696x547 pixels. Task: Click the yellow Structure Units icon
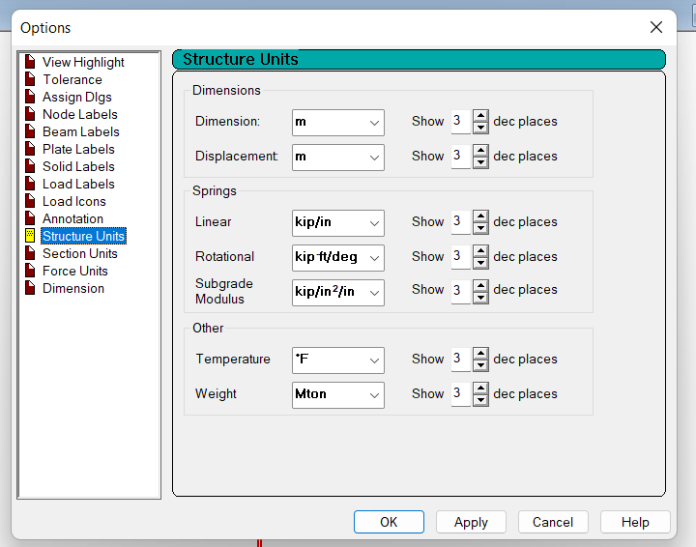[x=30, y=235]
